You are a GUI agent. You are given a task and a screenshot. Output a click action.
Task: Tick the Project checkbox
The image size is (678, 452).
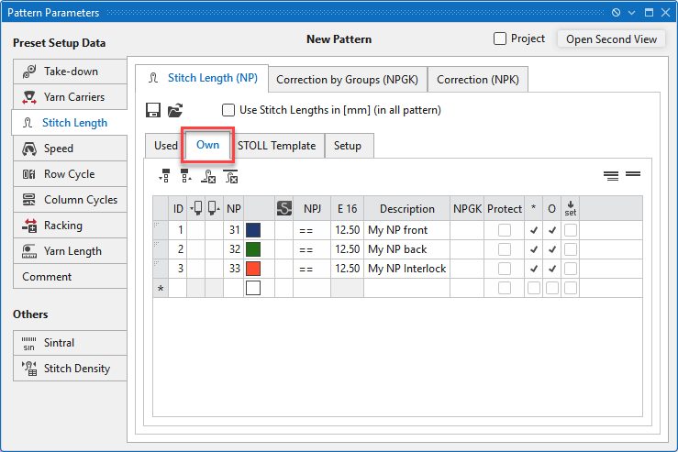point(500,39)
